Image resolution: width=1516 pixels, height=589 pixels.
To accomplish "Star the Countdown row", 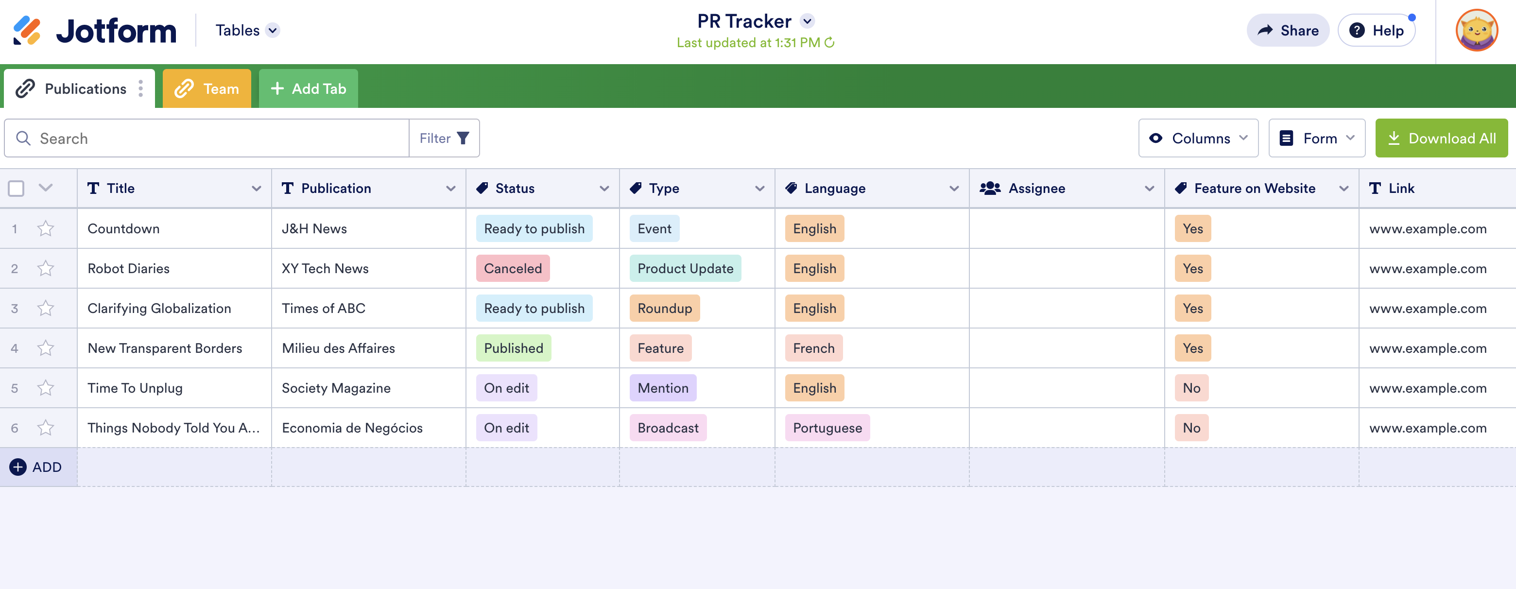I will click(45, 228).
